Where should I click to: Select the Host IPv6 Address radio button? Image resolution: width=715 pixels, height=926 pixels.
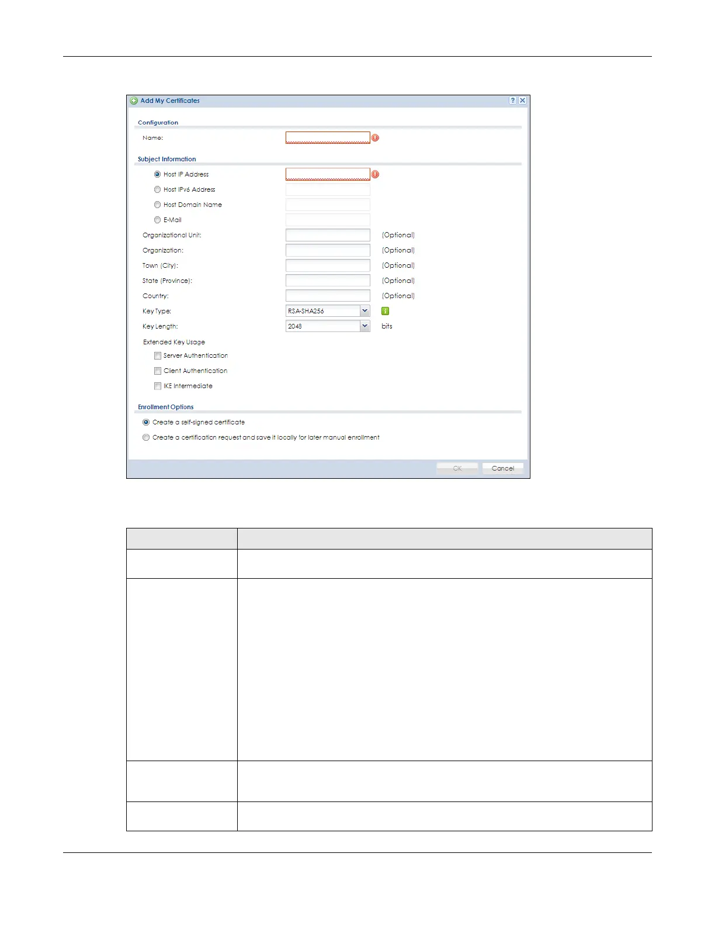point(158,189)
